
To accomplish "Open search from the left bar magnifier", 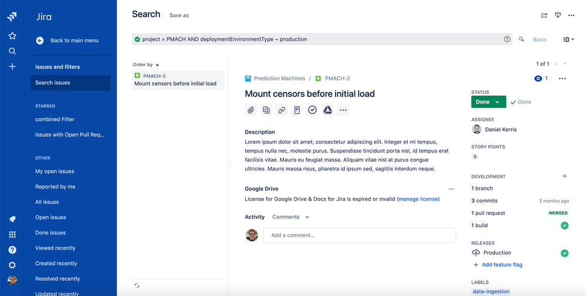I will (x=12, y=51).
